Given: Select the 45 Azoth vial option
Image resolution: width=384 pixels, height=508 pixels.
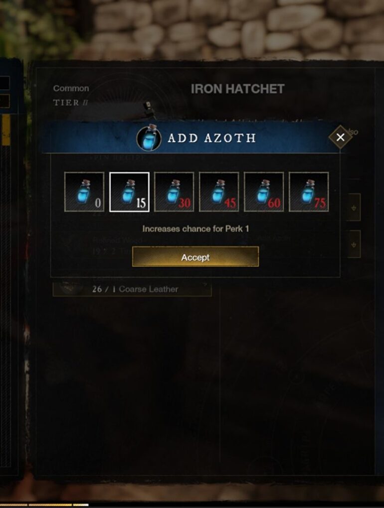Looking at the screenshot, I should 219,192.
